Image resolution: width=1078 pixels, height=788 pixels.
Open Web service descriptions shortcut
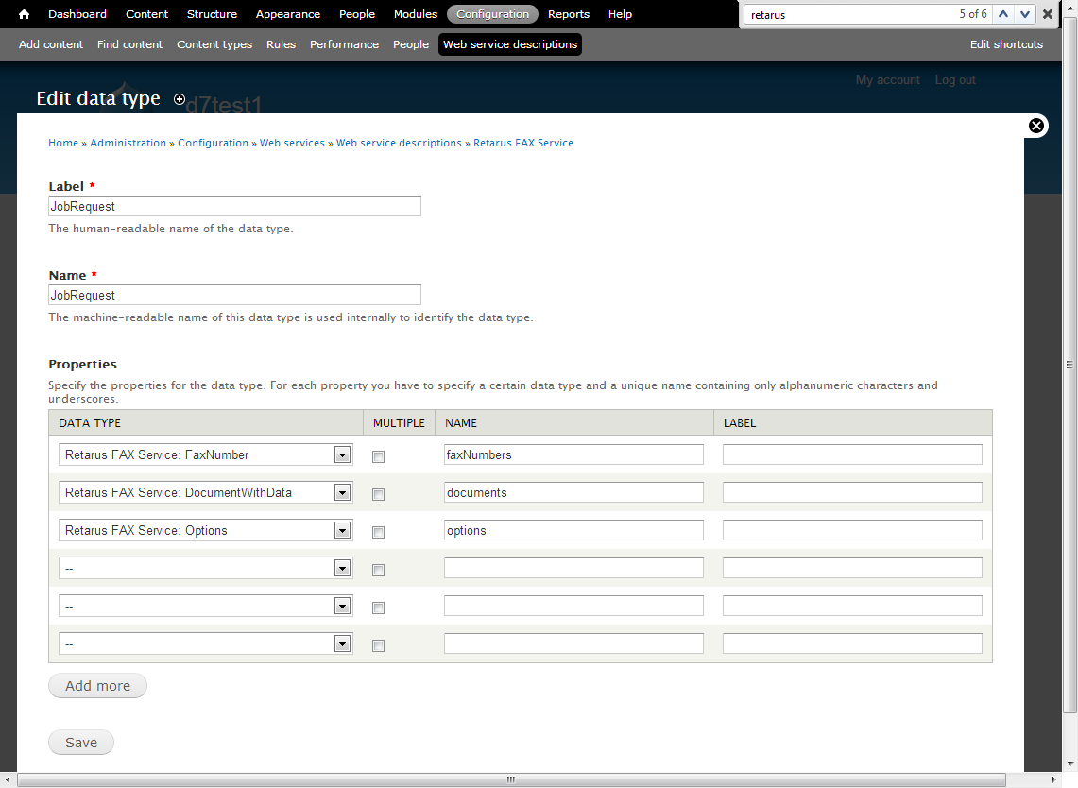pos(510,44)
